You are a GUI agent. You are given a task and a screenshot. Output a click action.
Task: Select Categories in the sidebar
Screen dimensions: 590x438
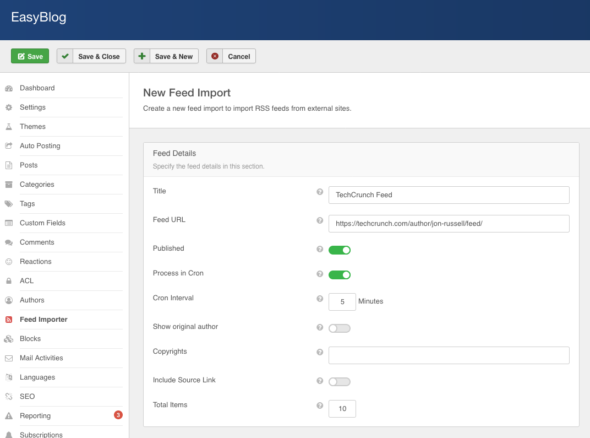point(37,185)
